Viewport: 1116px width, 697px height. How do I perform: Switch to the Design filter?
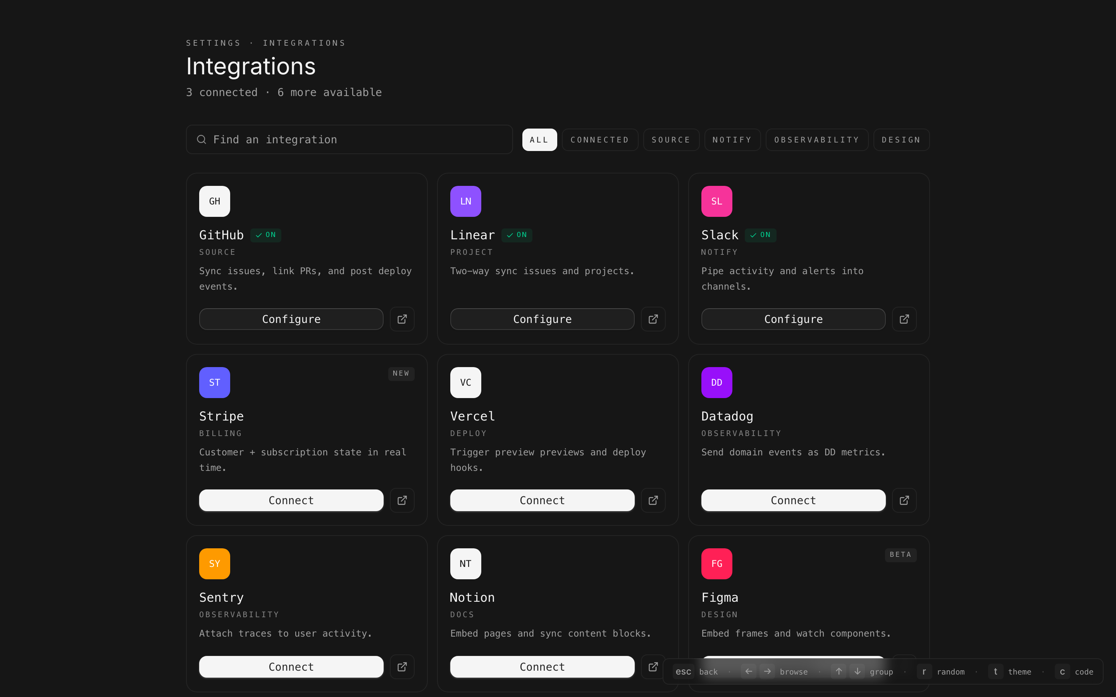[x=901, y=140]
